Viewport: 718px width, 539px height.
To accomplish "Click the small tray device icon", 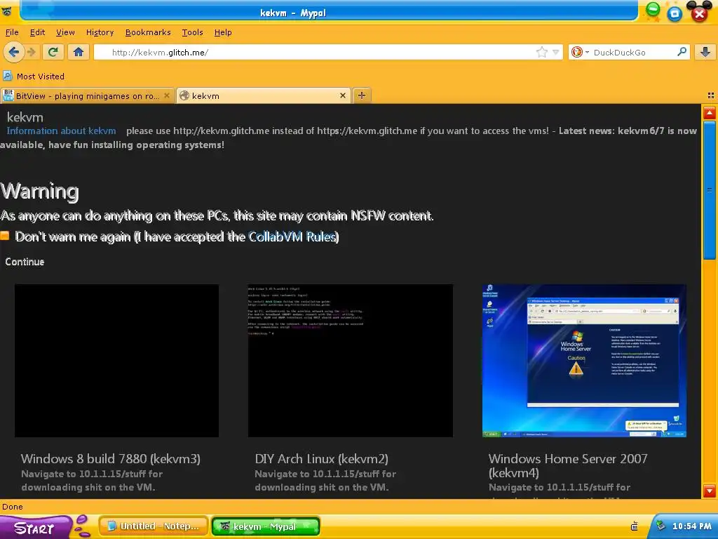I will point(634,526).
